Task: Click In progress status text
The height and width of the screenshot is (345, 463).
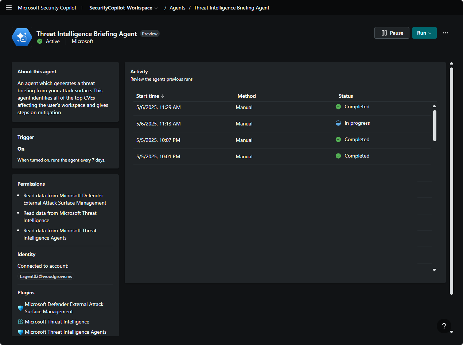Action: (x=357, y=123)
